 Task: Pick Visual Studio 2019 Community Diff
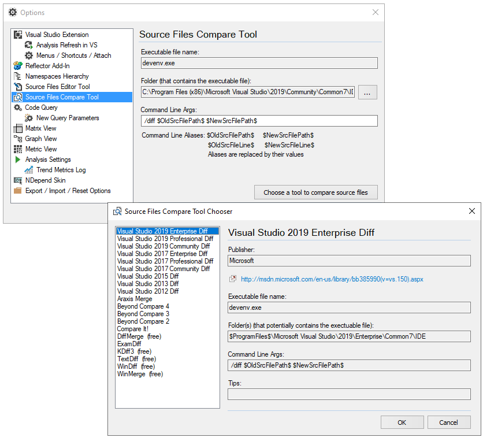coord(164,246)
